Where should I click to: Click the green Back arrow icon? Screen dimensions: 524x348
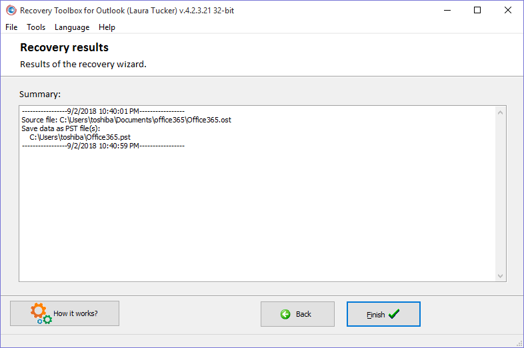point(285,314)
